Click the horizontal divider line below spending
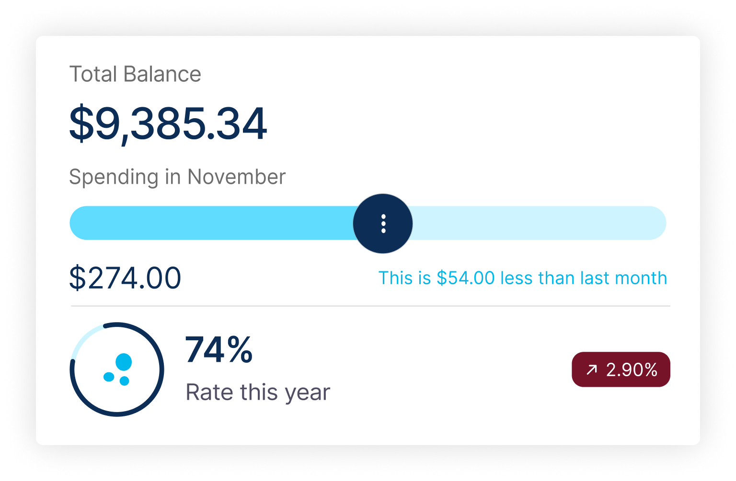Image resolution: width=736 pixels, height=481 pixels. click(x=370, y=306)
